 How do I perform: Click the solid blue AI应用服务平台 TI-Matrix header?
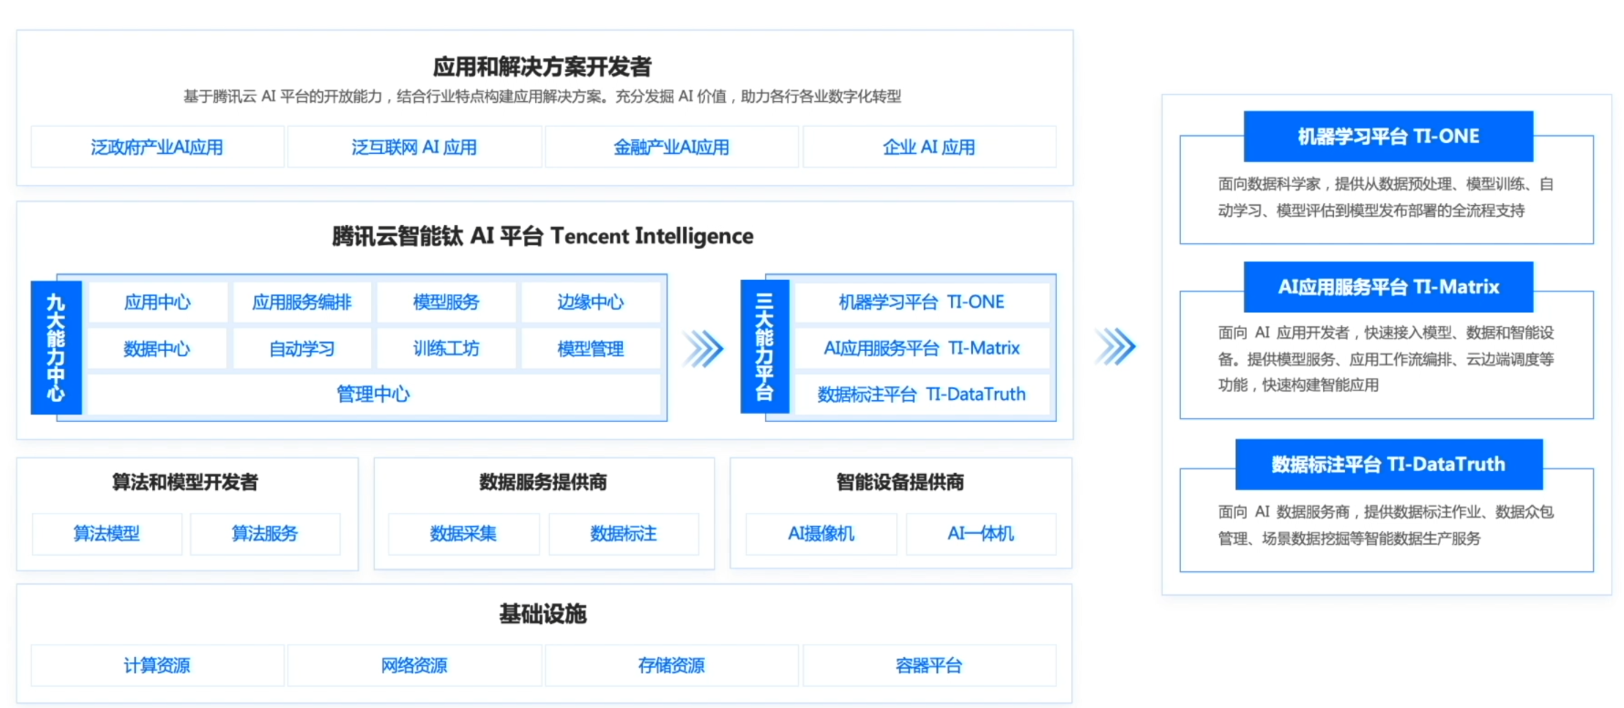pos(1389,287)
